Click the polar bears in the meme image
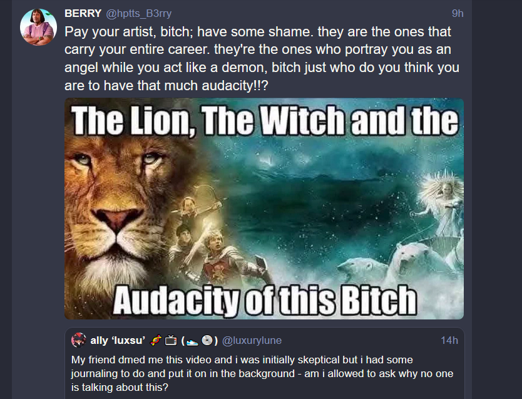Viewport: 522px width, 399px height. (396, 263)
